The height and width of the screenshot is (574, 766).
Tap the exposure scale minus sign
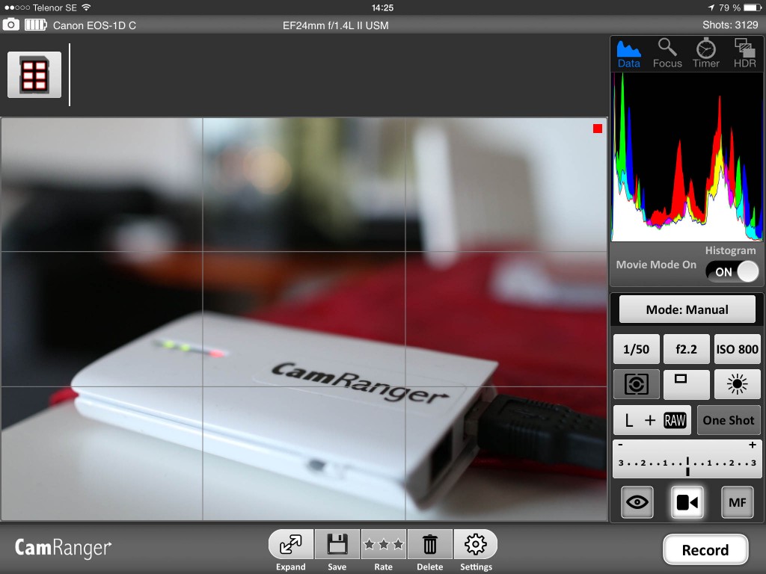[620, 445]
